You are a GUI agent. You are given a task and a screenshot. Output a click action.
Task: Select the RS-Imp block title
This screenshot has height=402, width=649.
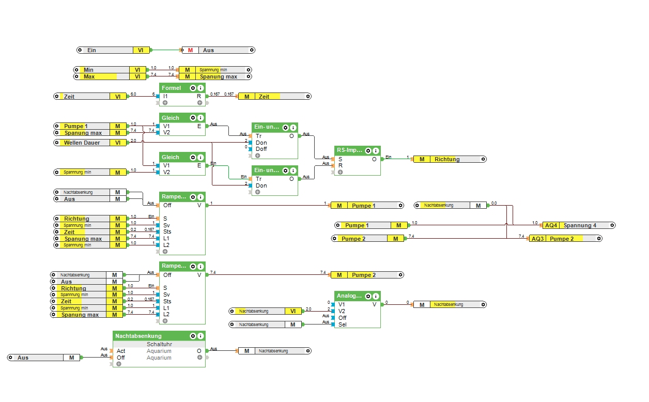[x=350, y=150]
